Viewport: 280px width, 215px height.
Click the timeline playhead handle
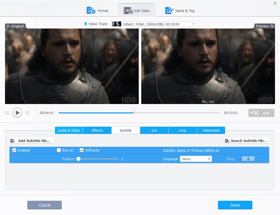[x=133, y=109]
